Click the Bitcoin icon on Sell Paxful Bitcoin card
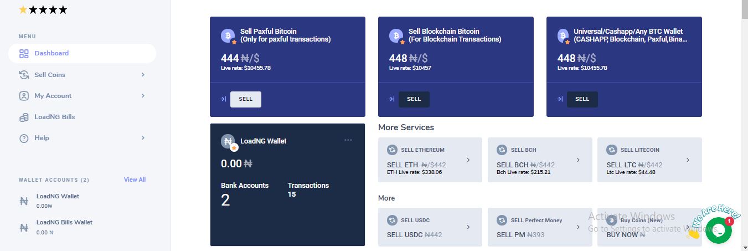This screenshot has height=251, width=748. tap(228, 36)
